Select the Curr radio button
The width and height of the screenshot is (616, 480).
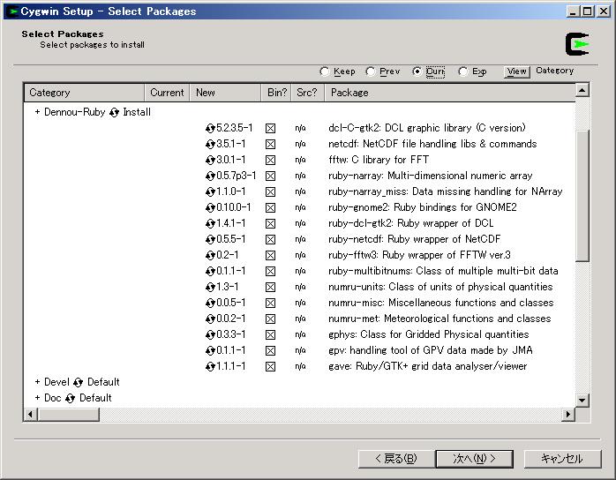(x=417, y=71)
